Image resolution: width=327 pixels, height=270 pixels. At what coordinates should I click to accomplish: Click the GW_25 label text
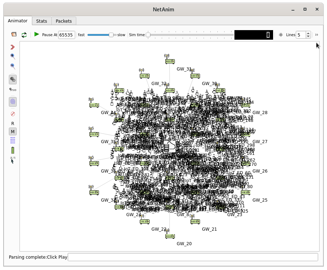point(260,200)
